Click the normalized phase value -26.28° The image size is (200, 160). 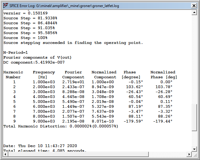pyautogui.click(x=164, y=92)
